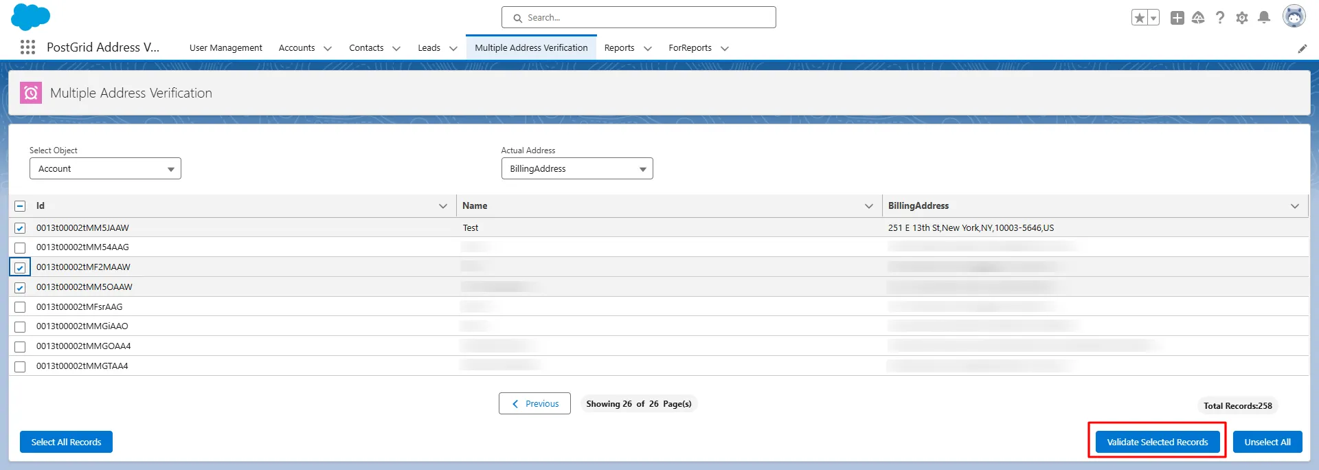Viewport: 1319px width, 470px height.
Task: Click the 'Total Records:258' label
Action: [x=1238, y=405]
